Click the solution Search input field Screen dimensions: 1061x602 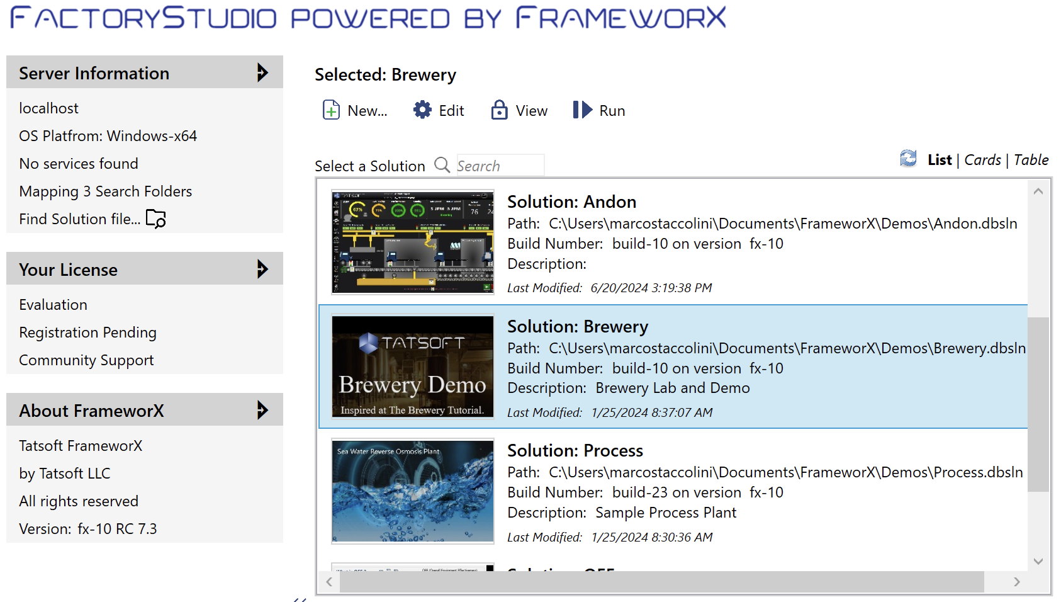(500, 165)
